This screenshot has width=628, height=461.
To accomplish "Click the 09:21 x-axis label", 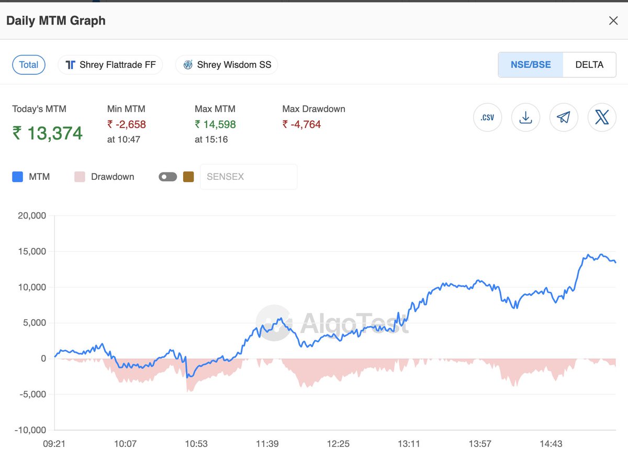I will [54, 444].
